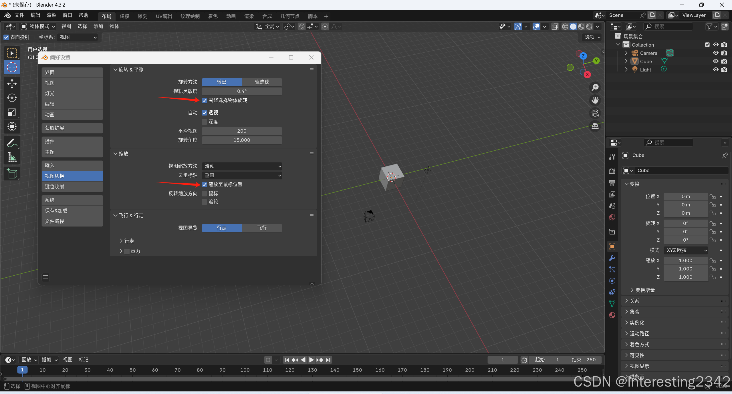
Task: Open the Modifiers wrench properties tab
Action: point(612,258)
